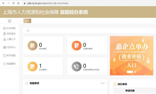Click the browser forward arrow
The height and width of the screenshot is (94, 156).
point(9,3)
